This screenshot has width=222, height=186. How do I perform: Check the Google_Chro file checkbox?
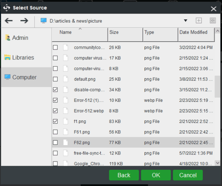click(55, 163)
